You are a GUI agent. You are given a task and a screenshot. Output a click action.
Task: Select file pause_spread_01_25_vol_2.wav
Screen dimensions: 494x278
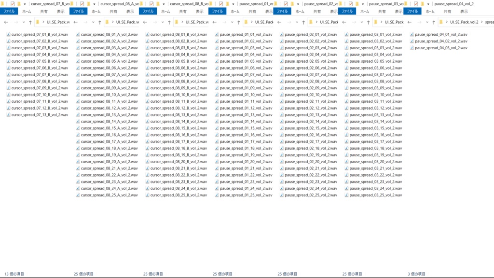(244, 195)
